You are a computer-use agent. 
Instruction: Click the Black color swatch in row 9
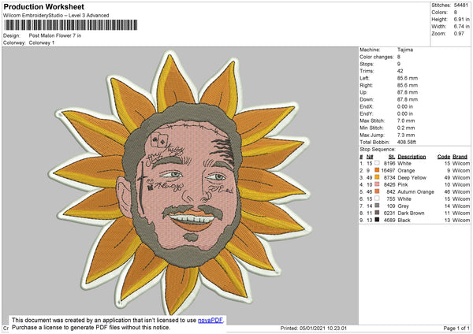coord(377,220)
